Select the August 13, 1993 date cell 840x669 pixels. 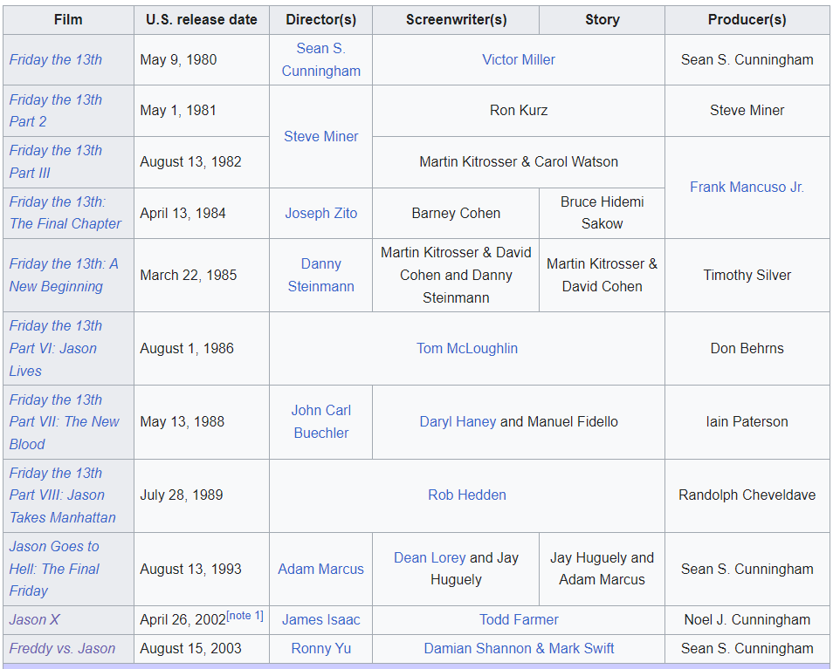tap(202, 569)
